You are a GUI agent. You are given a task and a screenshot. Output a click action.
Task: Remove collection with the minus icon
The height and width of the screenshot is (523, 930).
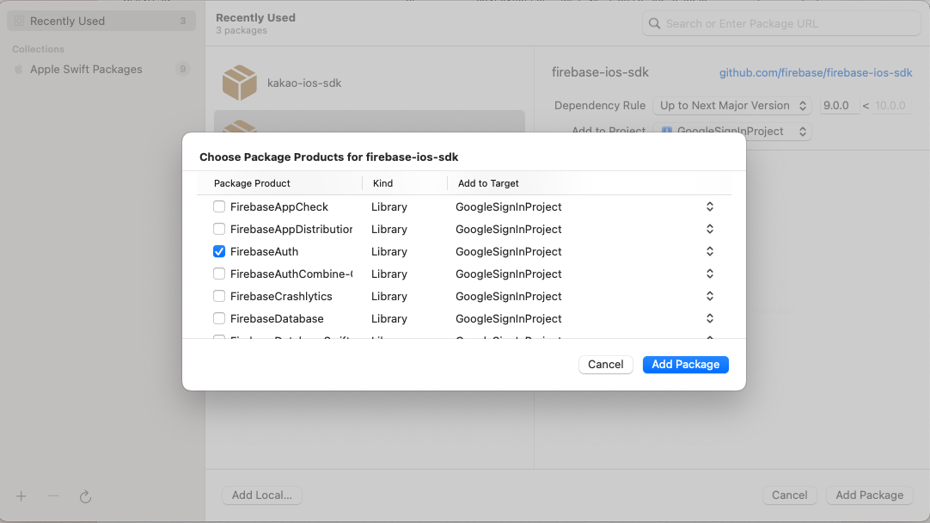(x=53, y=496)
